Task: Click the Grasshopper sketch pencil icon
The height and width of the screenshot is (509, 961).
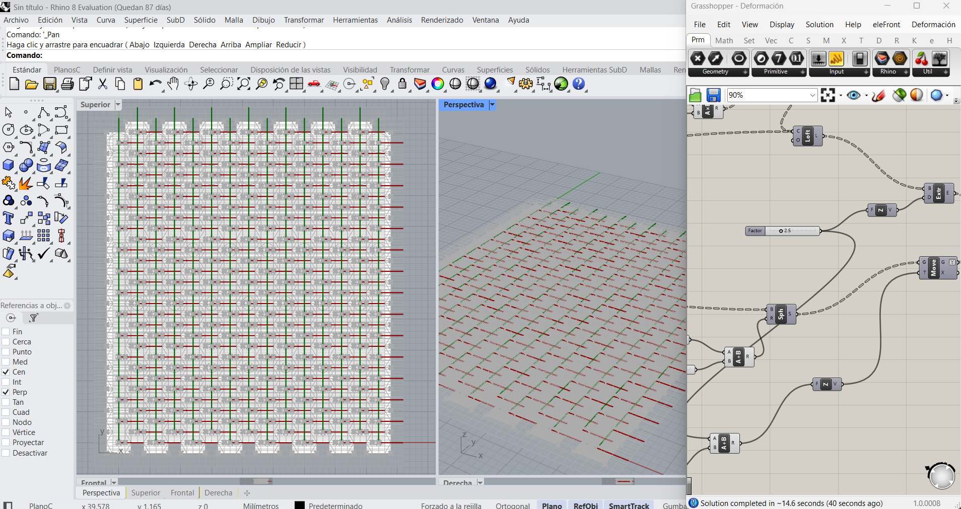Action: [878, 95]
